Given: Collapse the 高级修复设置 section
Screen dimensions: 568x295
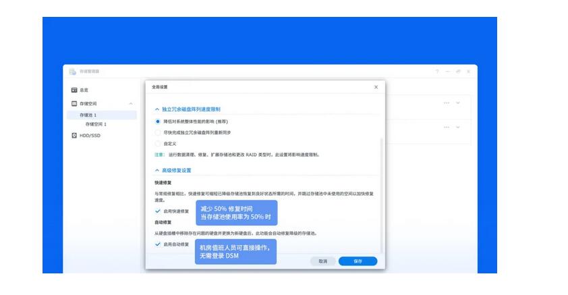Looking at the screenshot, I should (x=158, y=170).
